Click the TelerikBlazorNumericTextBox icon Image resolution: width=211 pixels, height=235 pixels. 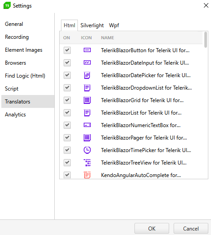pos(87,125)
